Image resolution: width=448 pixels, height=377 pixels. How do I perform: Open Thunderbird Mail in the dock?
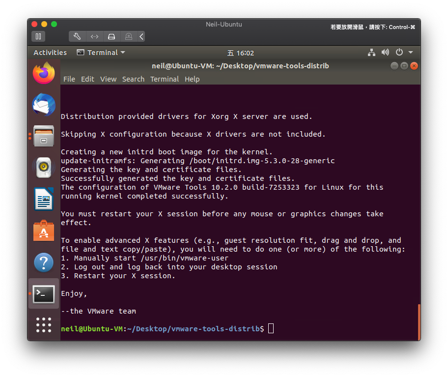[44, 105]
